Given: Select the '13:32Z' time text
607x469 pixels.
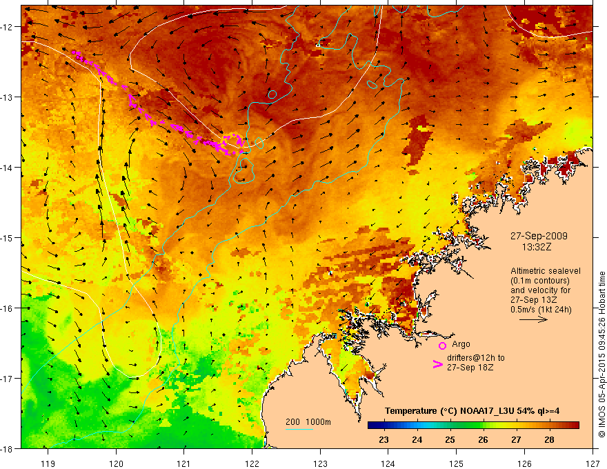Looking at the screenshot, I should click(x=536, y=246).
